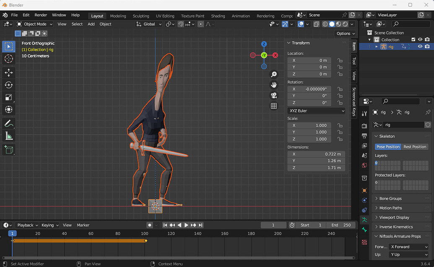
Task: Open the File menu
Action: pos(14,15)
